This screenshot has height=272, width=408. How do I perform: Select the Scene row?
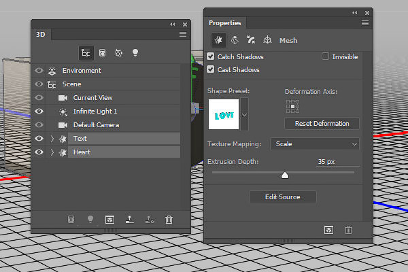107,84
